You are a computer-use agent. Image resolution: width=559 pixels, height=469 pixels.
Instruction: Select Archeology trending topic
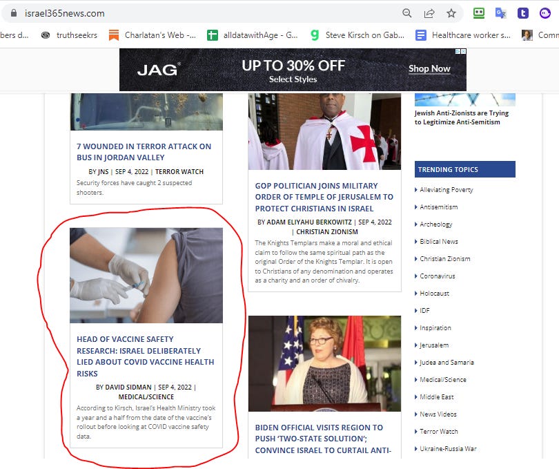435,224
